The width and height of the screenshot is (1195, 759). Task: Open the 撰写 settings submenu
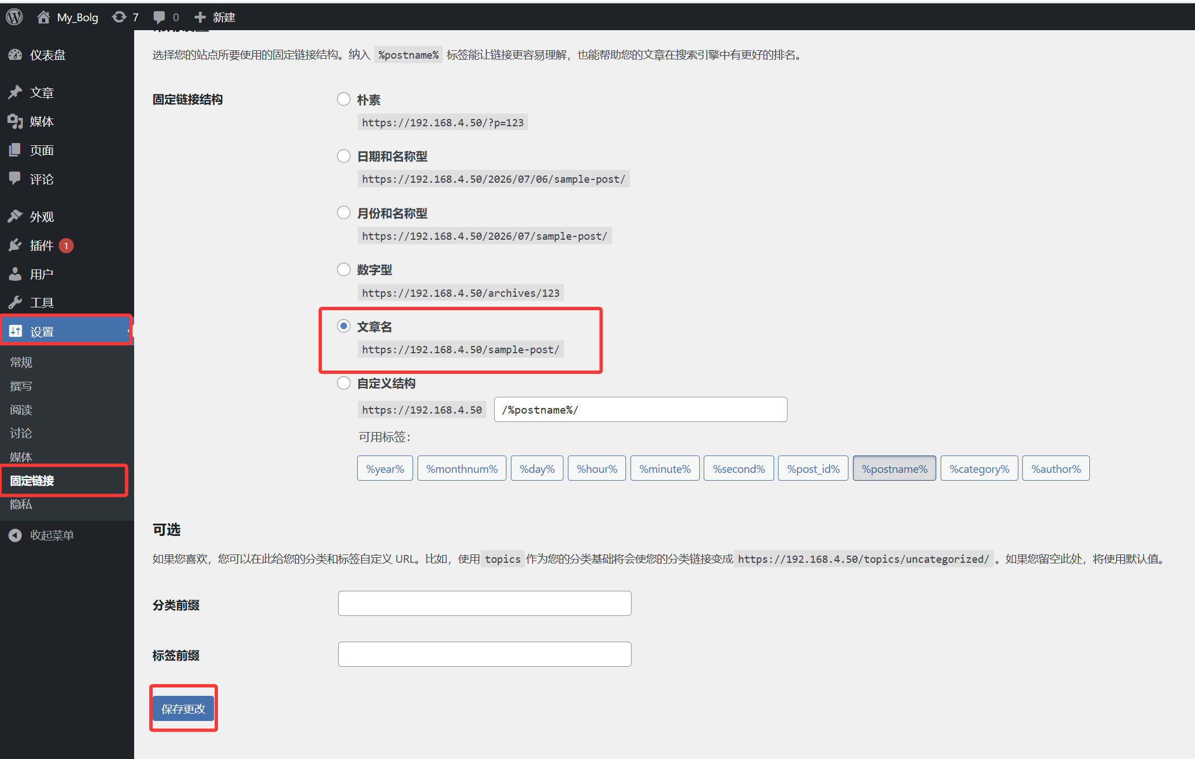21,386
